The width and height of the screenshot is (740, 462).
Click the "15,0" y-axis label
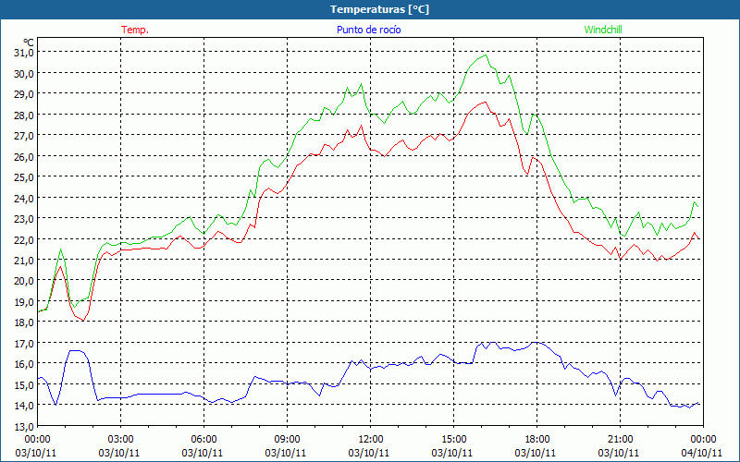[x=24, y=384]
